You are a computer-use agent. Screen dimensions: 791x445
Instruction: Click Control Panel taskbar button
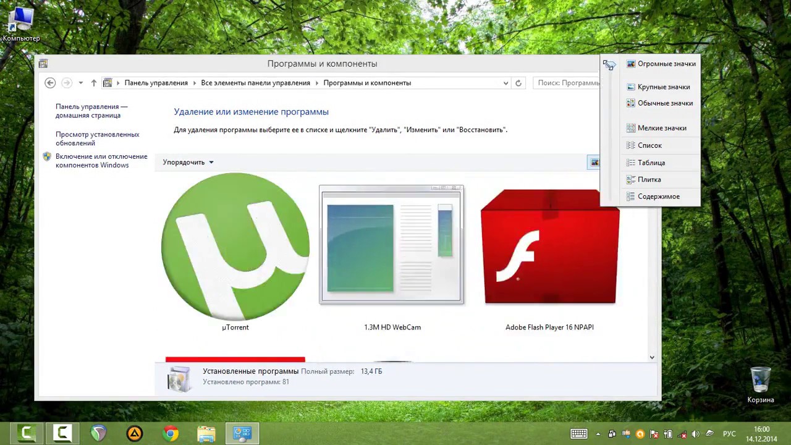pyautogui.click(x=242, y=433)
